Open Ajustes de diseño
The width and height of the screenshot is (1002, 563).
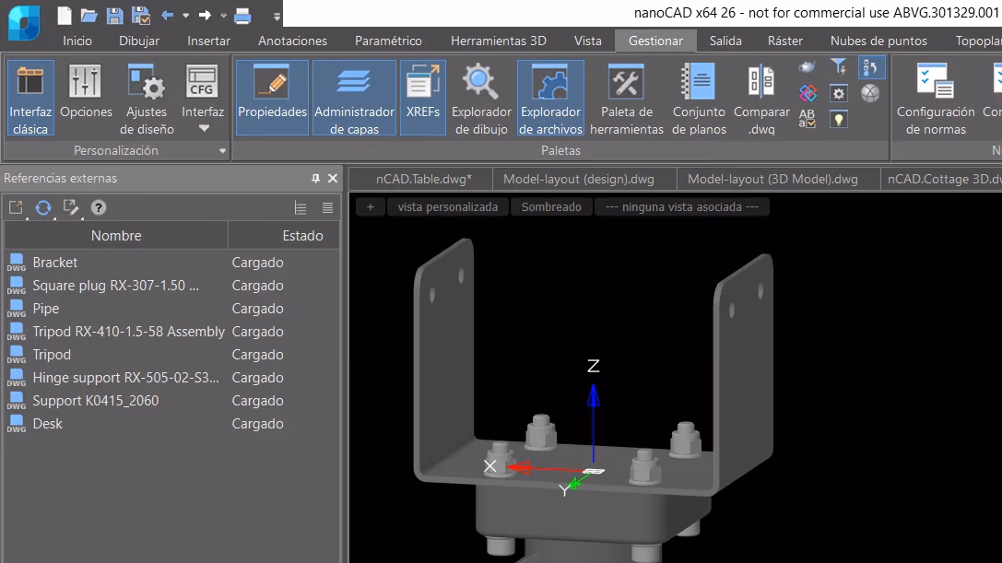(x=147, y=98)
